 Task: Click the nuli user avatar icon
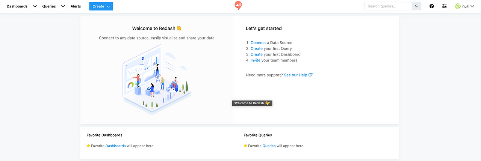click(457, 6)
